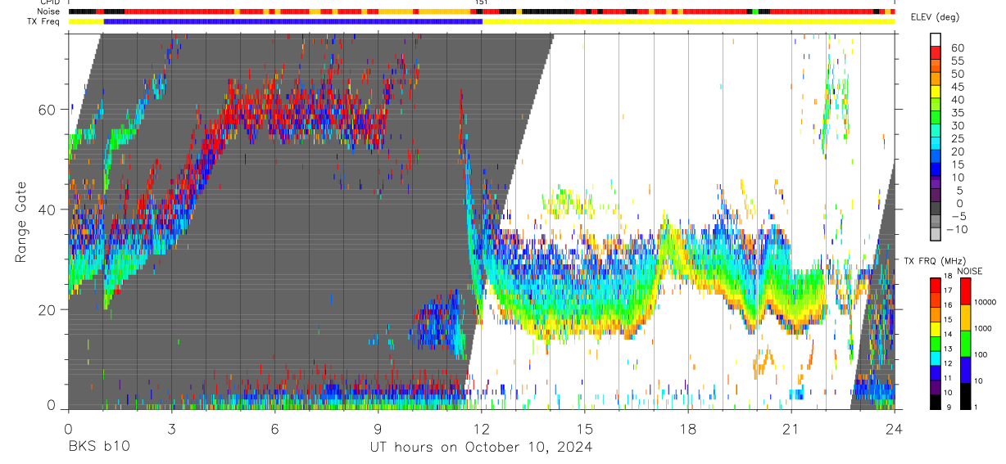Click the ELEV colorbar label -10
This screenshot has width=1006, height=464.
click(957, 230)
